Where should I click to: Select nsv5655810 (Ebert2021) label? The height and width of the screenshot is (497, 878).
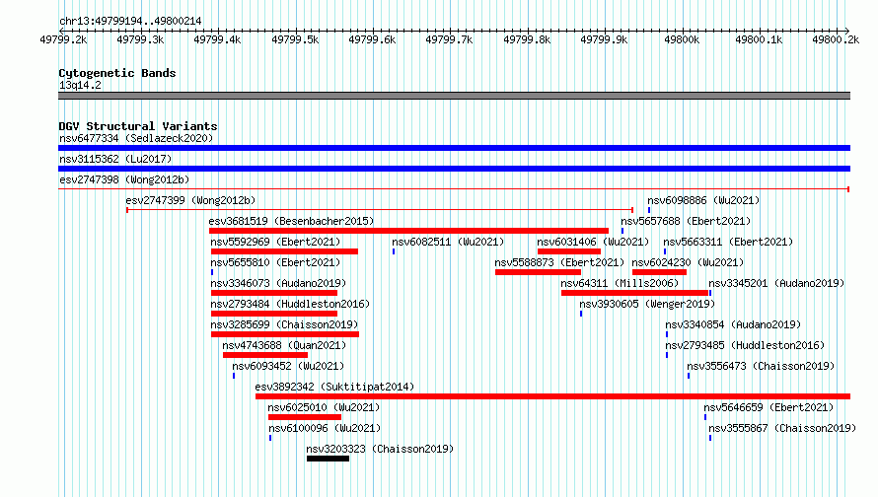[x=275, y=262]
